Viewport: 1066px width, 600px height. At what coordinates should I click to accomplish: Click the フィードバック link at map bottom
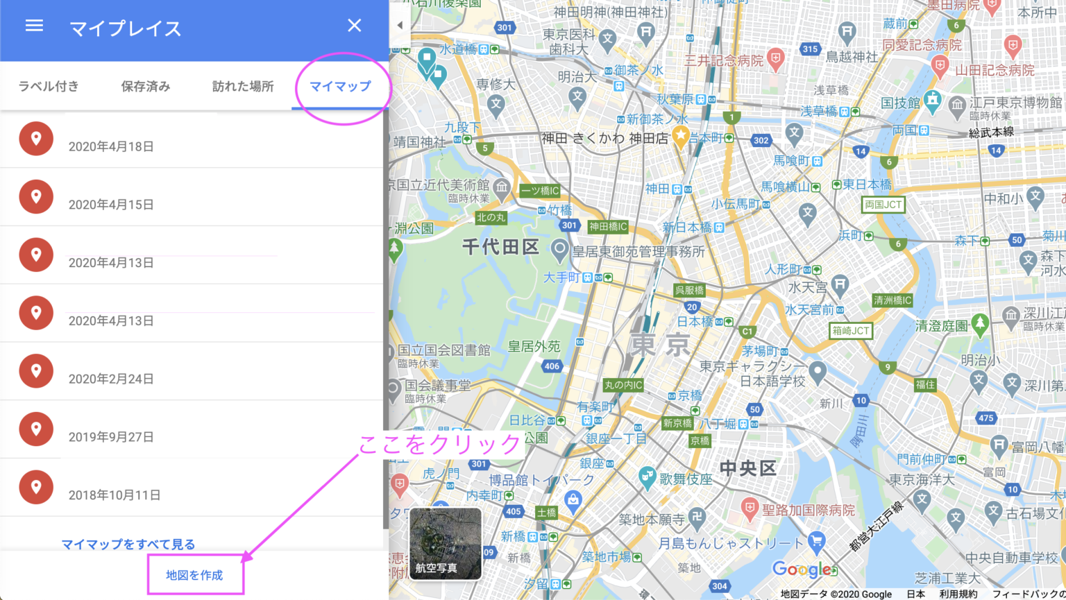[x=1028, y=594]
